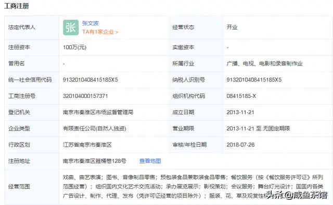
Task: Select the 企业类型 label cell
Action: point(32,129)
